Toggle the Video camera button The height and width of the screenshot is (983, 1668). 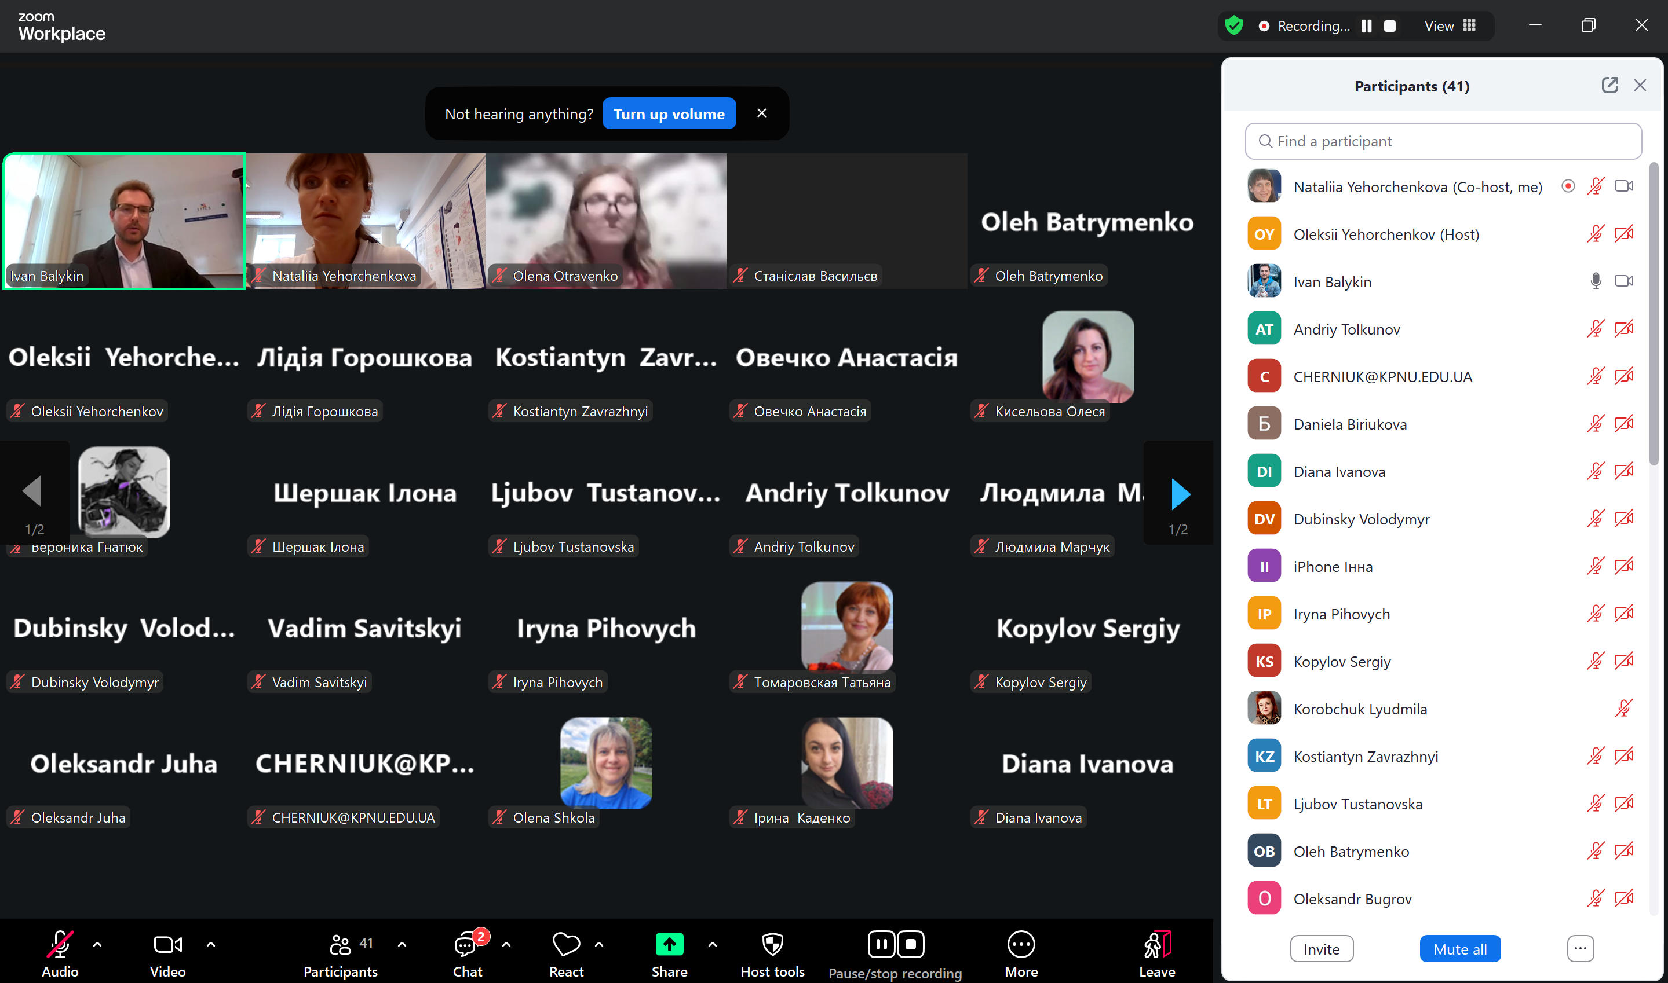pos(167,945)
